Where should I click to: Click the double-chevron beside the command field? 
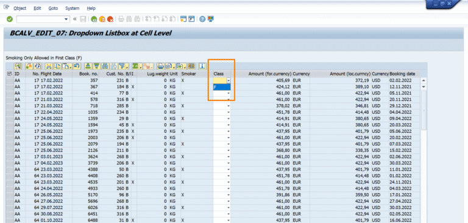pos(75,19)
